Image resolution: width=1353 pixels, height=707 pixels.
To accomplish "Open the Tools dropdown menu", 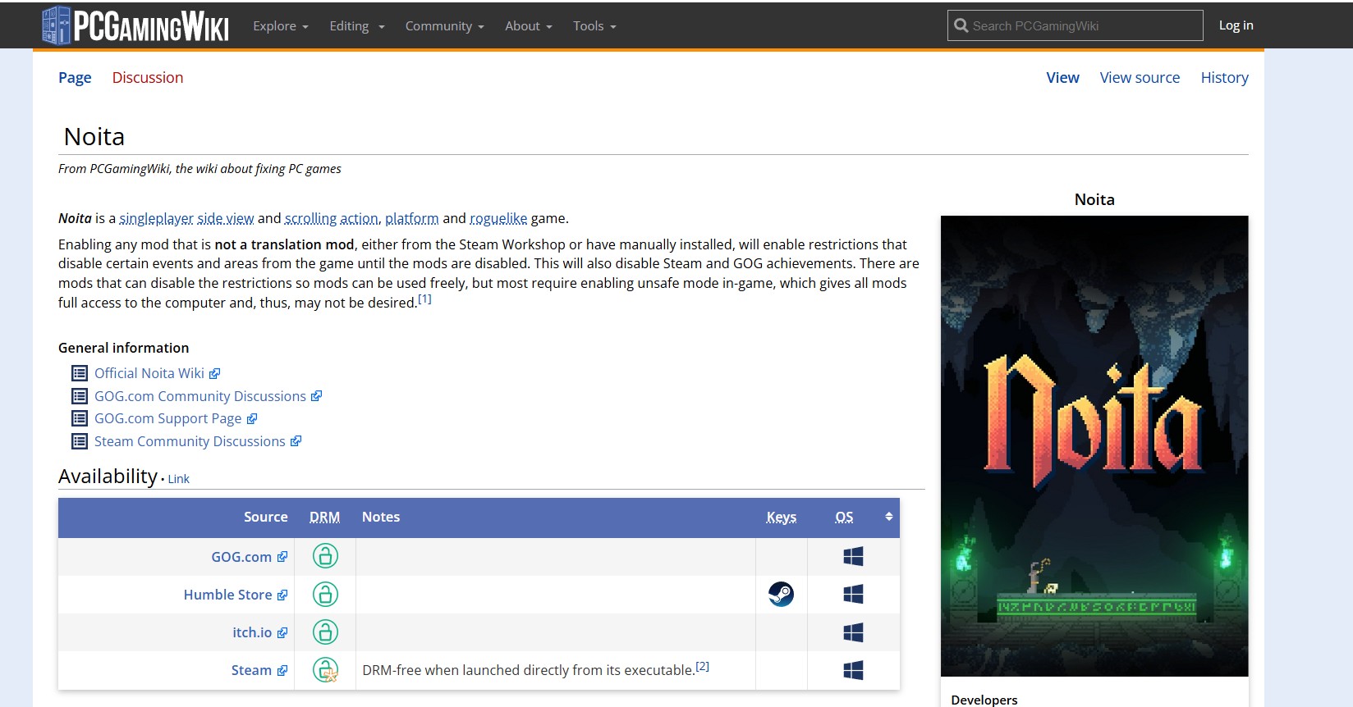I will [x=594, y=26].
